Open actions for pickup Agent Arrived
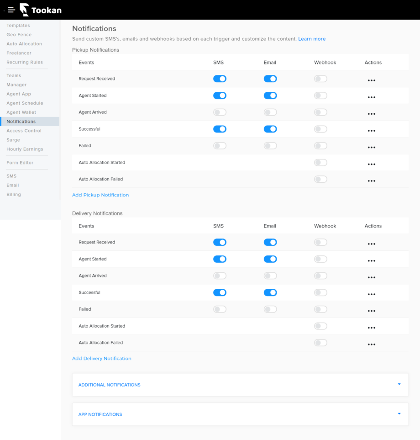Screen dimensions: 420x440 pyautogui.click(x=371, y=113)
